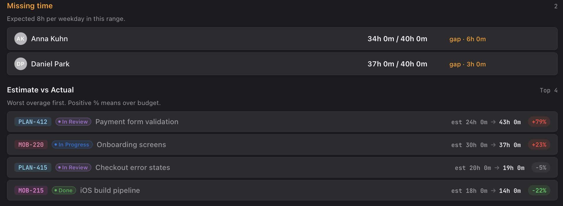Click the -5% variance badge
The width and height of the screenshot is (563, 206).
(x=541, y=167)
